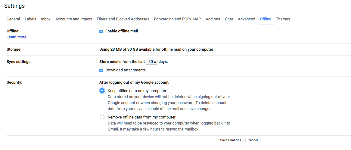Select Keep offline data on my computer
Viewport: 351px width, 150px height.
[x=102, y=91]
